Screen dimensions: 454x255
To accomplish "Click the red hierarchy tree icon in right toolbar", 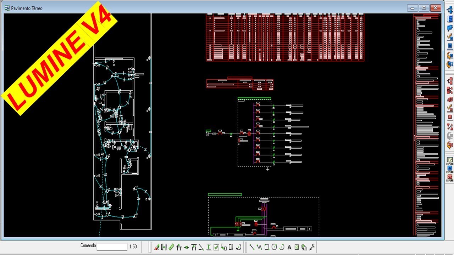I will pyautogui.click(x=450, y=81).
